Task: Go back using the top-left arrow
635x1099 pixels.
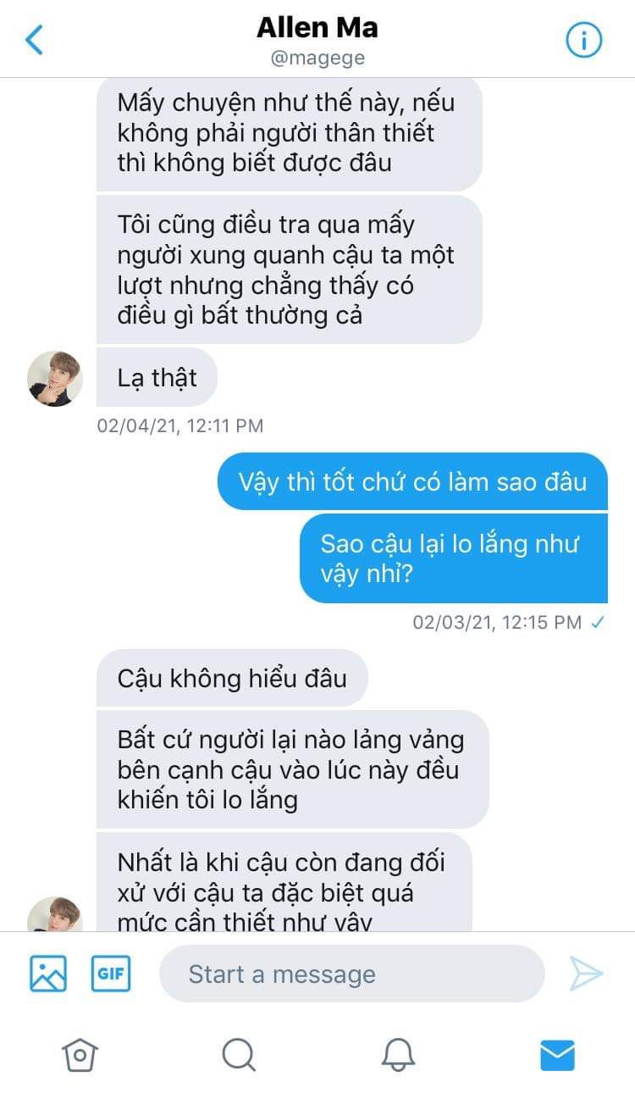Action: (34, 40)
